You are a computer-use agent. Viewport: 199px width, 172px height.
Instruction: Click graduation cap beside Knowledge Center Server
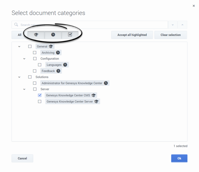pyautogui.click(x=96, y=101)
